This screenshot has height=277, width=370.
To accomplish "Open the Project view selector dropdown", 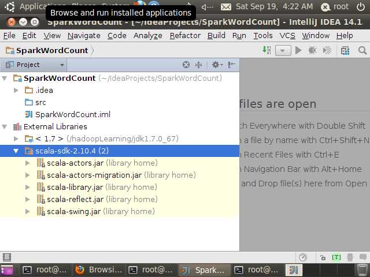I will [34, 65].
